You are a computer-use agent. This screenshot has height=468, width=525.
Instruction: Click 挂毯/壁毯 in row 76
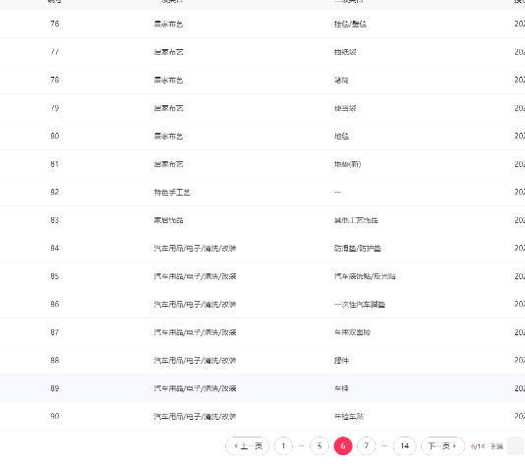coord(350,25)
